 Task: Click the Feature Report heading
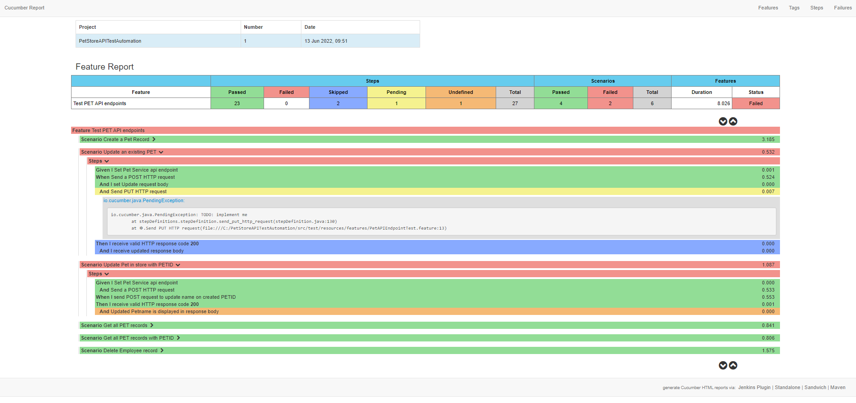104,66
